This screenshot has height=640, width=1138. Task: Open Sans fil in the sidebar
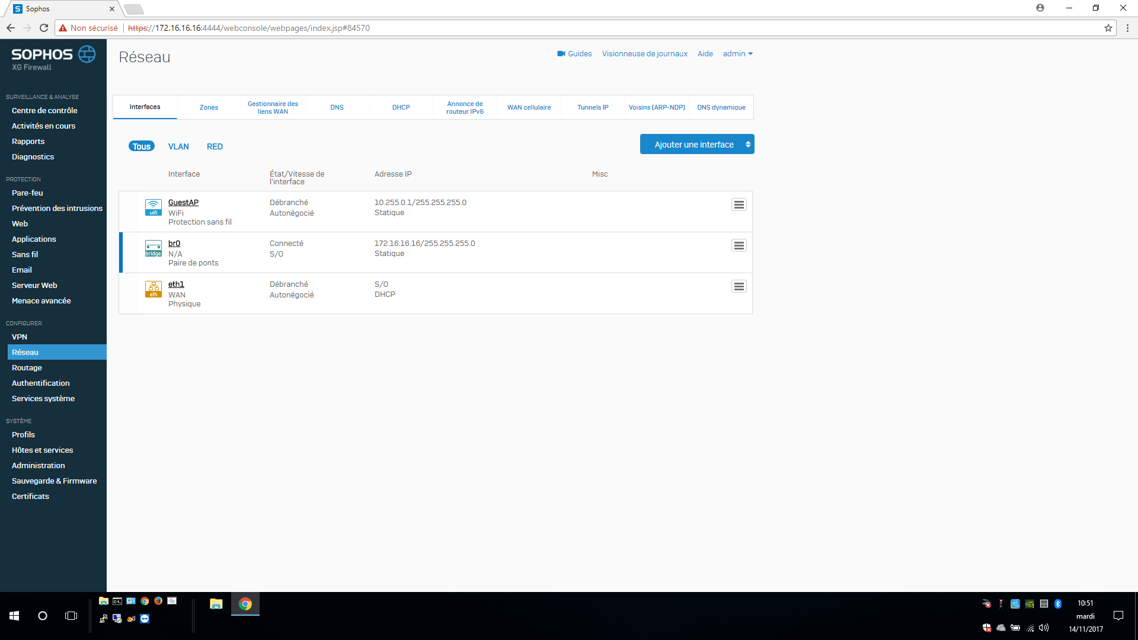[x=25, y=255]
